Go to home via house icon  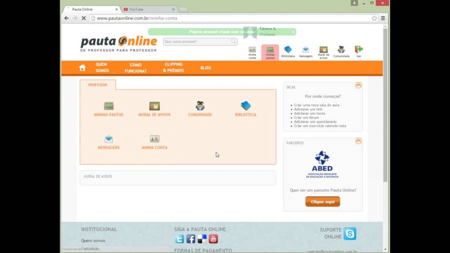point(82,68)
